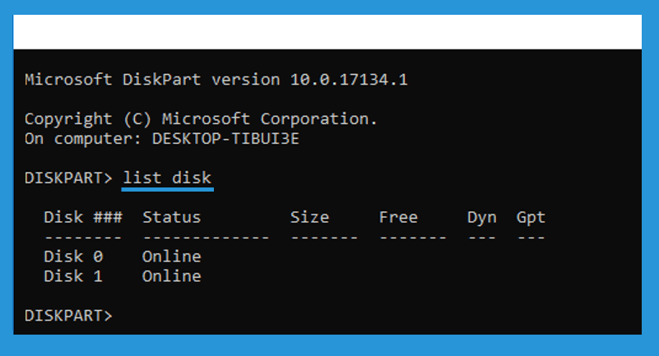Viewport: 659px width, 356px height.
Task: Click the first DISKPART> prompt
Action: 68,178
